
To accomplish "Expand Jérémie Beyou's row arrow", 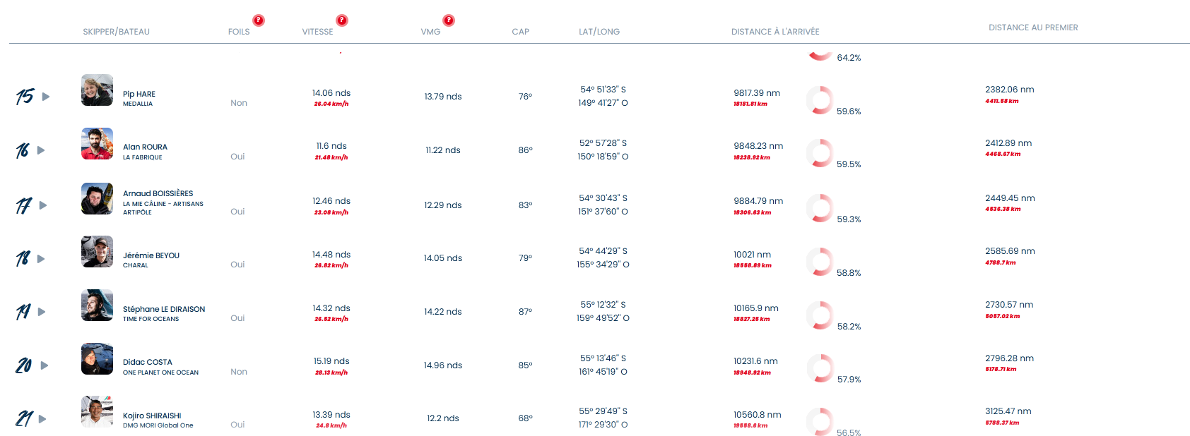I will pyautogui.click(x=41, y=259).
